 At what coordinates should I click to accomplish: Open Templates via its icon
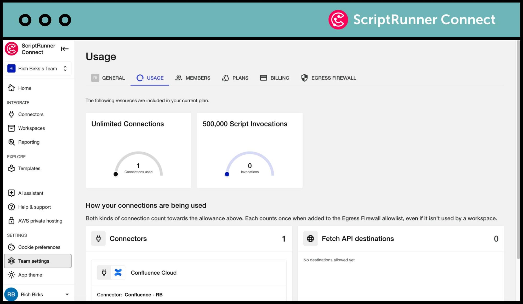point(11,168)
